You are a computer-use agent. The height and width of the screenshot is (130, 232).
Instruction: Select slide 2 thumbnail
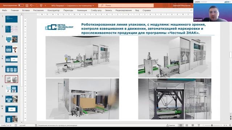[x=11, y=29]
